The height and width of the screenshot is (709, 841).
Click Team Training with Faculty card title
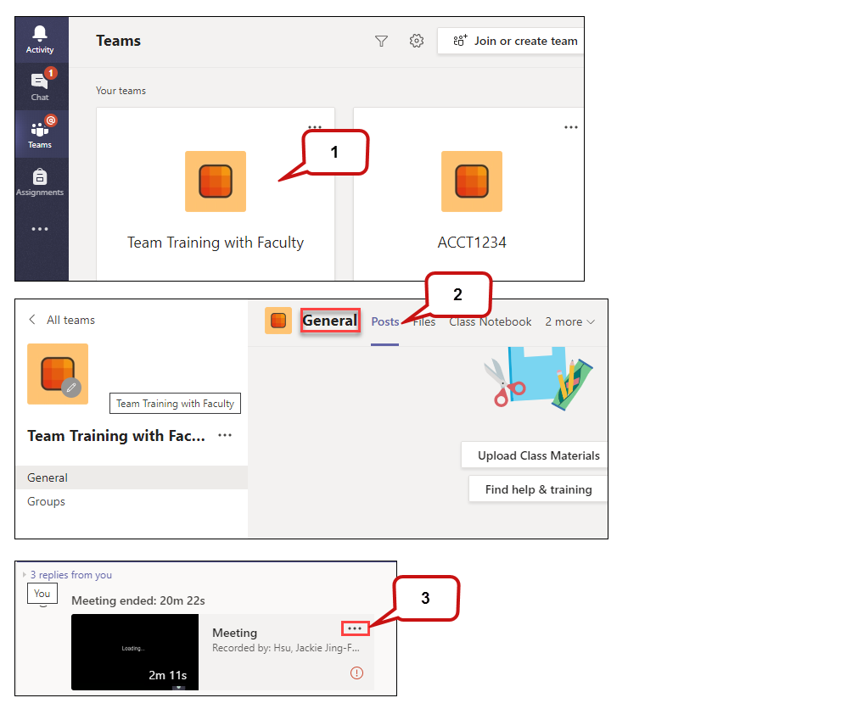[216, 243]
